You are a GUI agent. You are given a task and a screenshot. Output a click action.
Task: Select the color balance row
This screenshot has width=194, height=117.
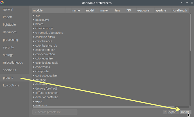pyautogui.click(x=111, y=41)
